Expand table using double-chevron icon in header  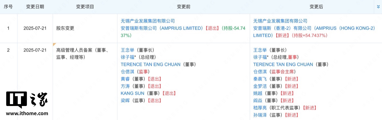[378, 7]
